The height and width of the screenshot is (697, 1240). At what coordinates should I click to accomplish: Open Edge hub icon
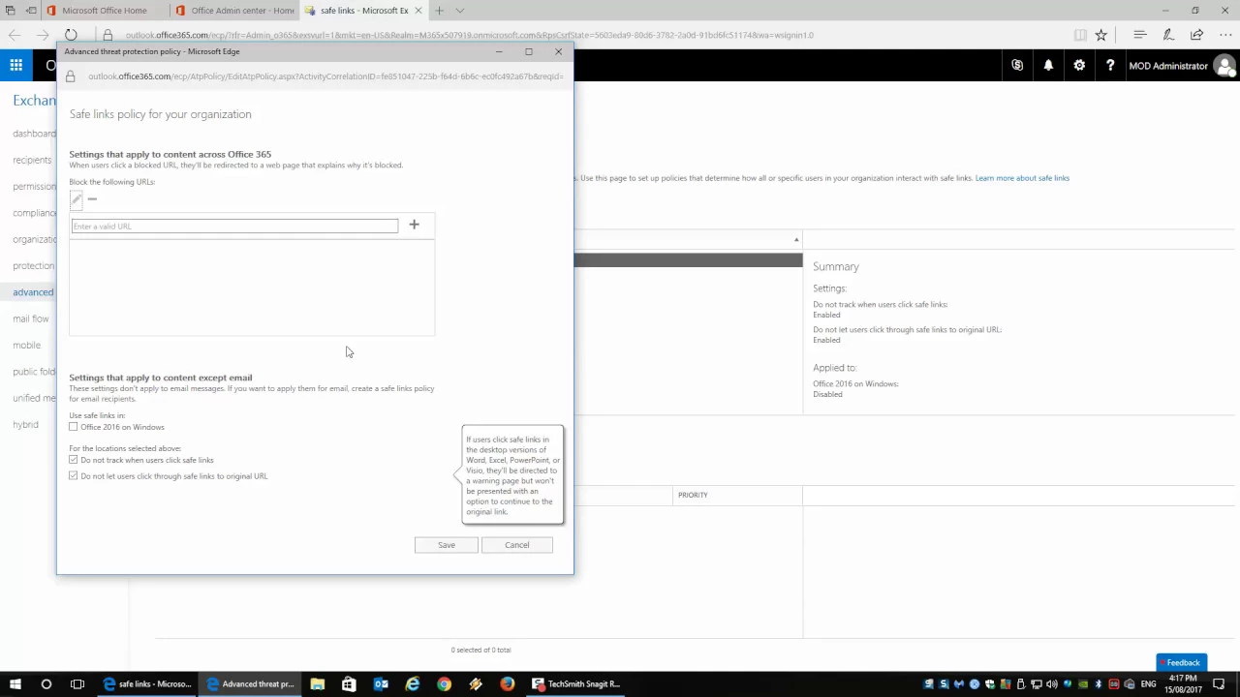click(1140, 35)
